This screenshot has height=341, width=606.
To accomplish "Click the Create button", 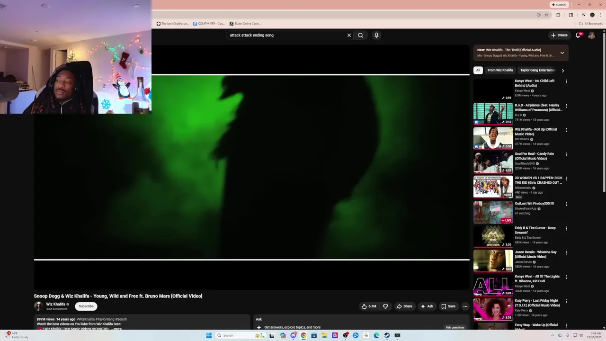I will point(559,35).
